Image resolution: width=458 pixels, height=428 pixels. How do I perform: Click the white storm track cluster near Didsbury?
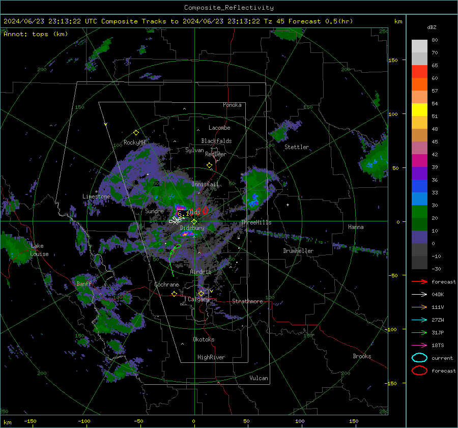coord(177,220)
